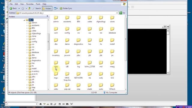Screen dimensions: 192x108
Task: Open the Favorites menu
Action: point(30,4)
